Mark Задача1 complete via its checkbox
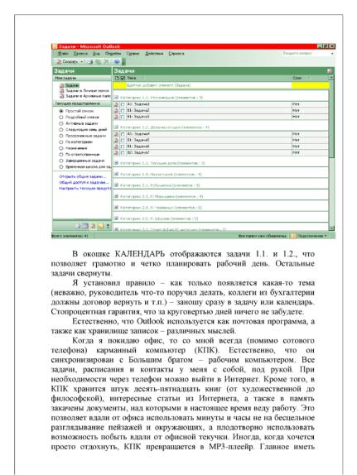The width and height of the screenshot is (357, 475). (x=123, y=104)
